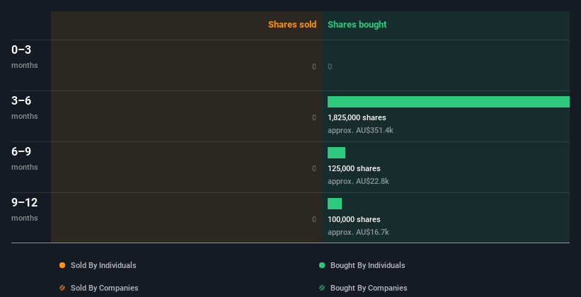Viewport: 581px width, 297px height.
Task: Click the 0–3 months row label
Action: (x=25, y=57)
